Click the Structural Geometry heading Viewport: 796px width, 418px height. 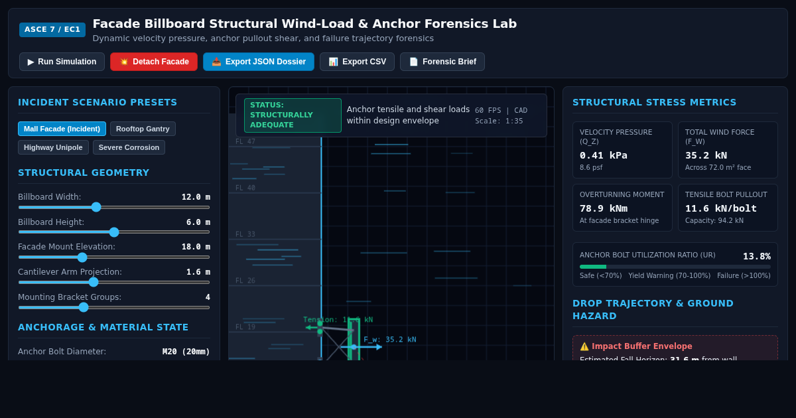click(x=84, y=173)
